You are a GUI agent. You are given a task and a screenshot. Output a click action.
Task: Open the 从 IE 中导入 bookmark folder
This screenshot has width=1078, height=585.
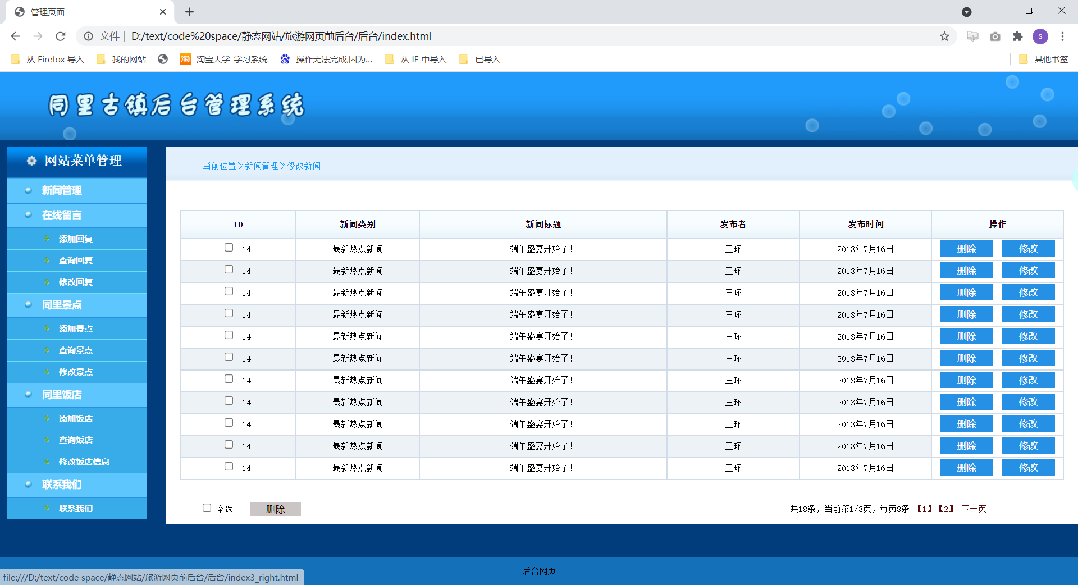pyautogui.click(x=415, y=59)
